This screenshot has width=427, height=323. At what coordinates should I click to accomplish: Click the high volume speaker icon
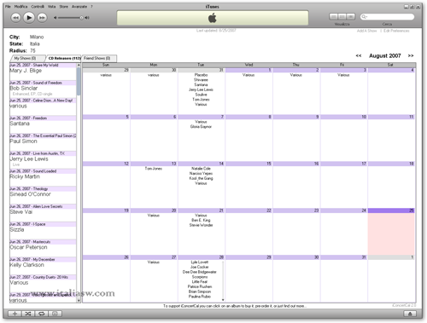click(87, 18)
